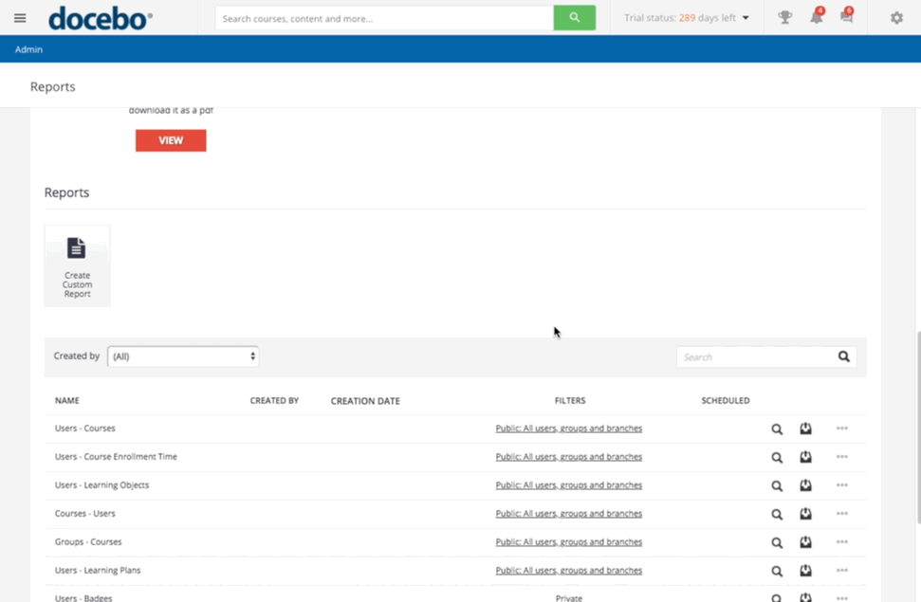921x602 pixels.
Task: Open the Created by (All) dropdown
Action: 183,356
